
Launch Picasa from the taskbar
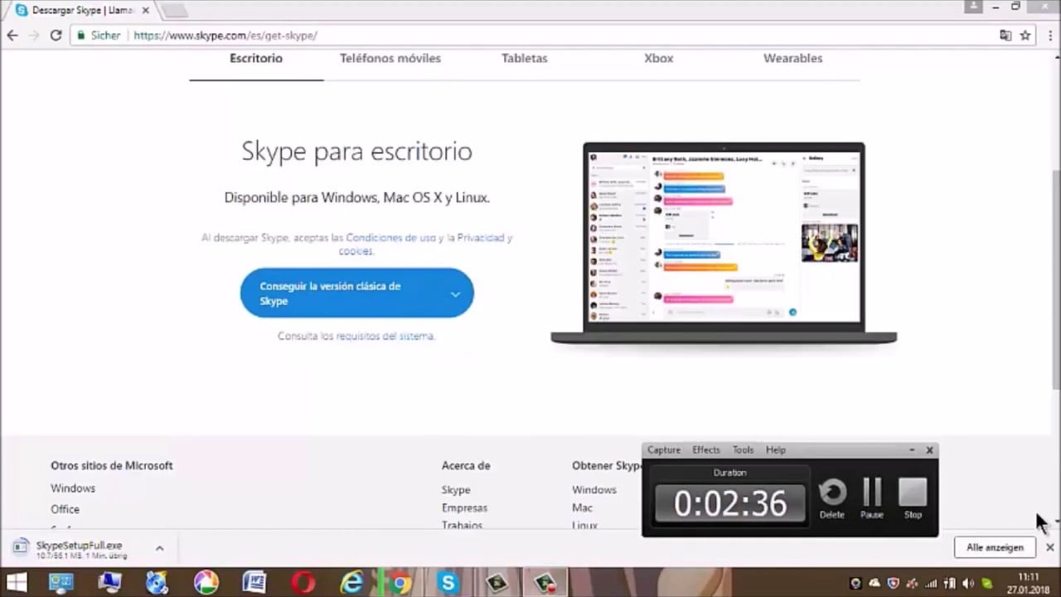tap(206, 582)
